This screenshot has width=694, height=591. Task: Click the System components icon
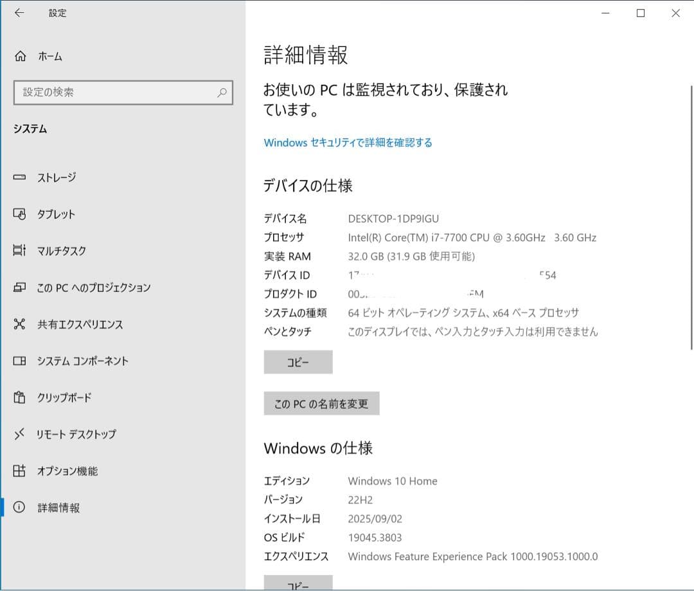(20, 361)
